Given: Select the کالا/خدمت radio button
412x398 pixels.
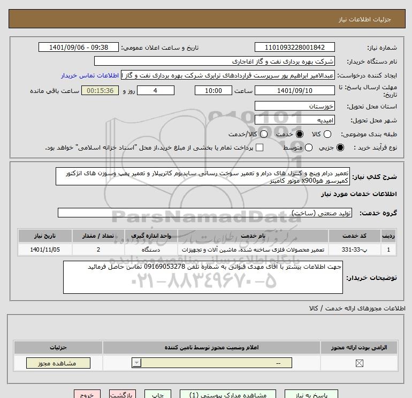Looking at the screenshot, I should point(264,134).
